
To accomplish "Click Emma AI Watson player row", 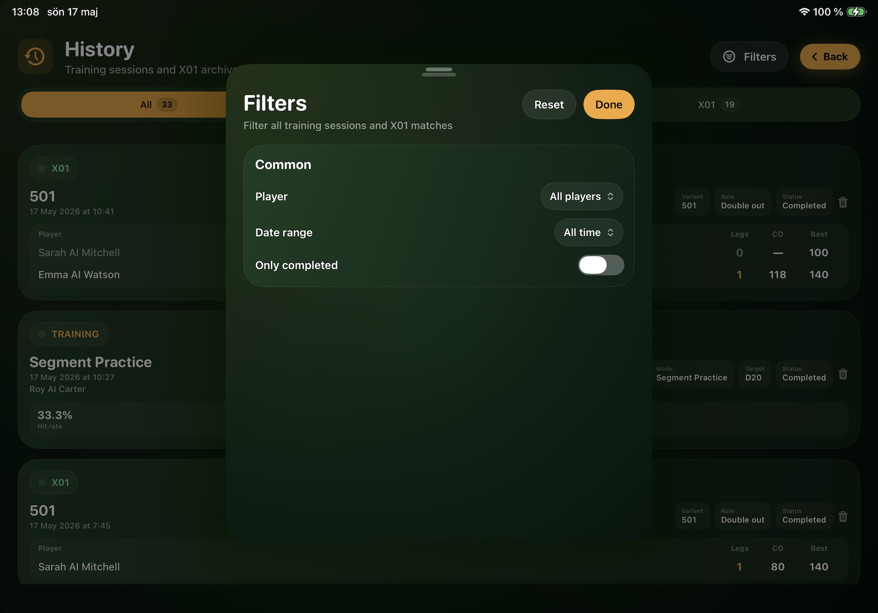I will [79, 275].
